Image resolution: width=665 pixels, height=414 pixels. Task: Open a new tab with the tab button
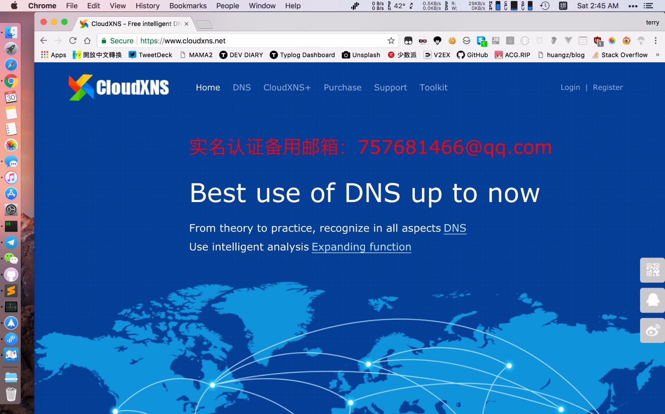coord(204,24)
